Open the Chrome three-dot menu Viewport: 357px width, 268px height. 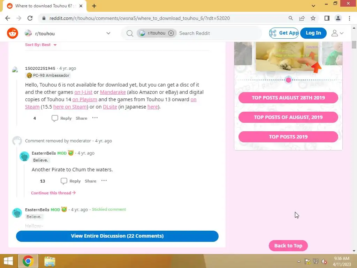(349, 18)
